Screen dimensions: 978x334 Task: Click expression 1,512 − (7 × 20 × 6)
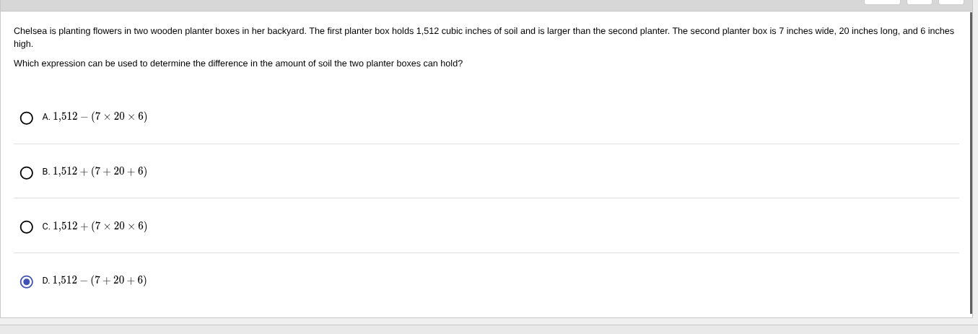pyautogui.click(x=100, y=117)
